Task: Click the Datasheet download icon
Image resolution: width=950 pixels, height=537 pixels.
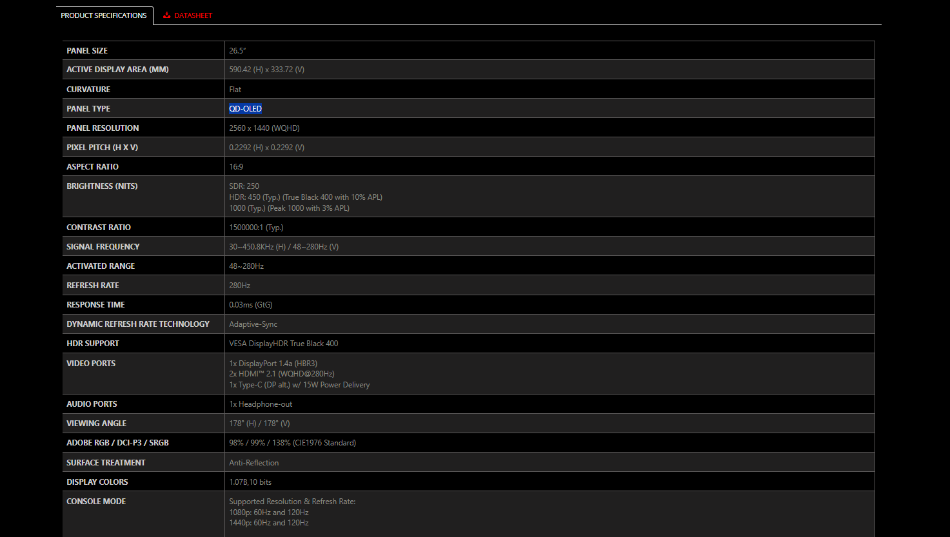Action: pos(166,15)
